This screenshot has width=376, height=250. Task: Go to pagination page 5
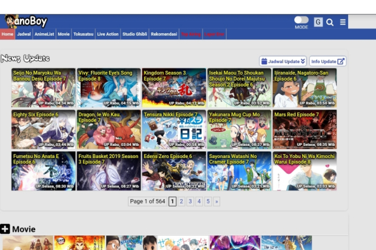208,202
